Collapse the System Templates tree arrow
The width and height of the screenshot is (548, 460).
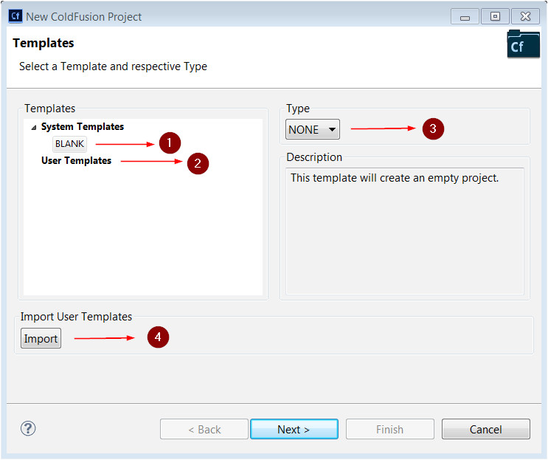click(33, 128)
